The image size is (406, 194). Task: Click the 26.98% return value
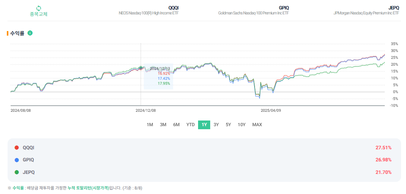point(384,160)
